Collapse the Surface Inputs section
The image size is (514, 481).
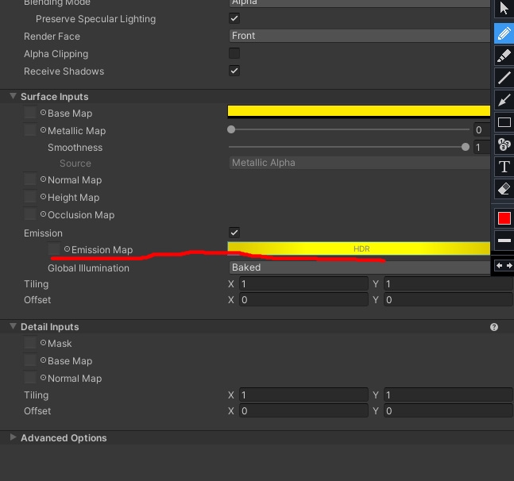(x=13, y=96)
